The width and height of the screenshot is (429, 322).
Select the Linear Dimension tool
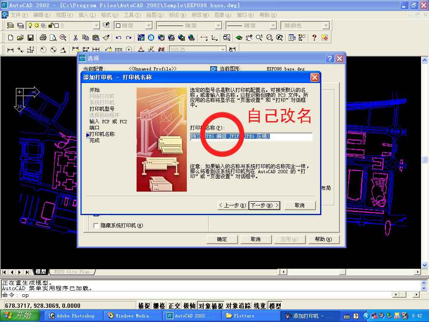point(10,49)
